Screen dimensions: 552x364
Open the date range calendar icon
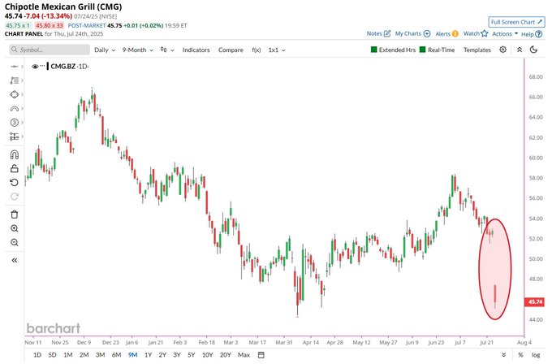(x=261, y=355)
